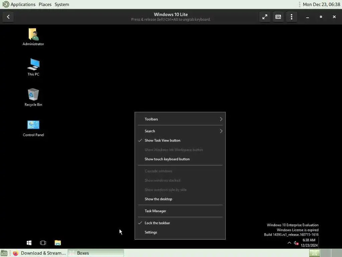The height and width of the screenshot is (257, 342).
Task: Click the Boxes icon in bottom panel
Action: [72, 253]
